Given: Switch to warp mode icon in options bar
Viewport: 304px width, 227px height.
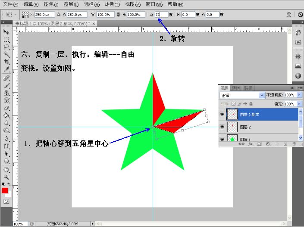Looking at the screenshot, I should tap(289, 15).
